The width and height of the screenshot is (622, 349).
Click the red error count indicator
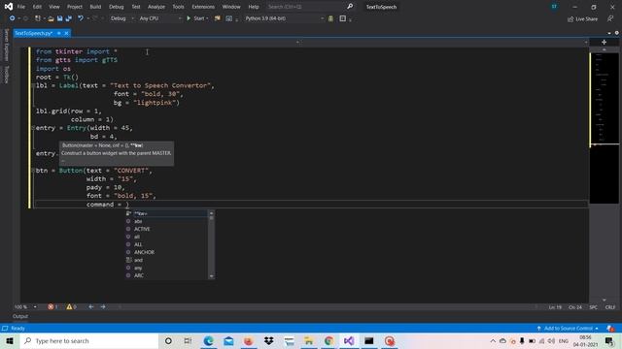click(x=52, y=306)
